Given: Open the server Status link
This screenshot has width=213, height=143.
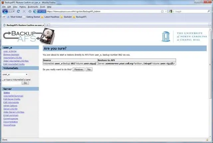Looking at the screenshot, I should (x=7, y=93).
